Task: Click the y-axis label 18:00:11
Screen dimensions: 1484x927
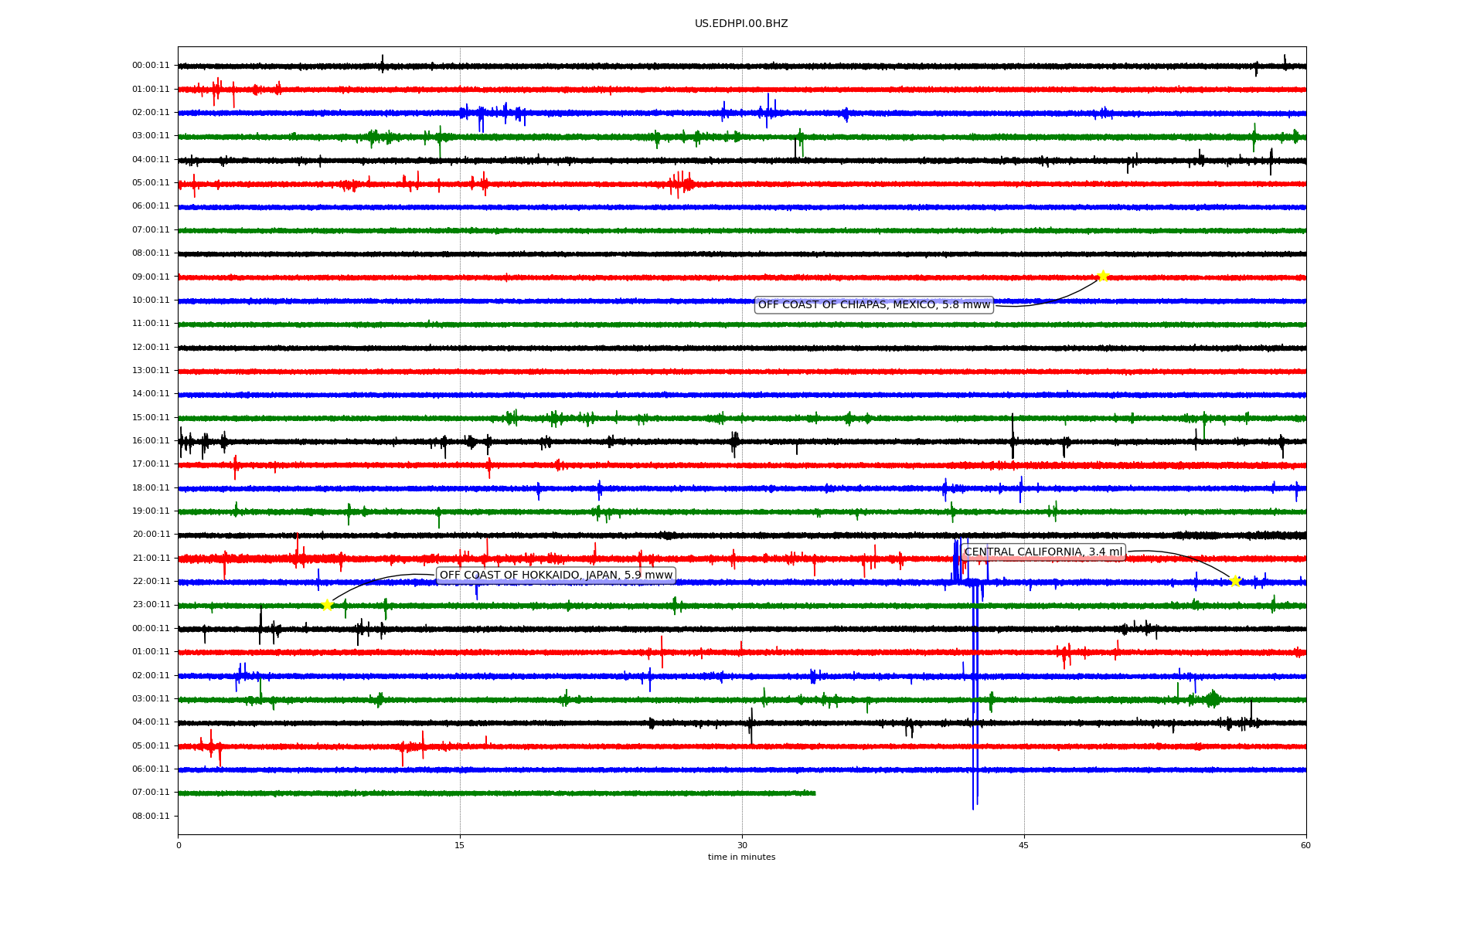Action: [151, 488]
